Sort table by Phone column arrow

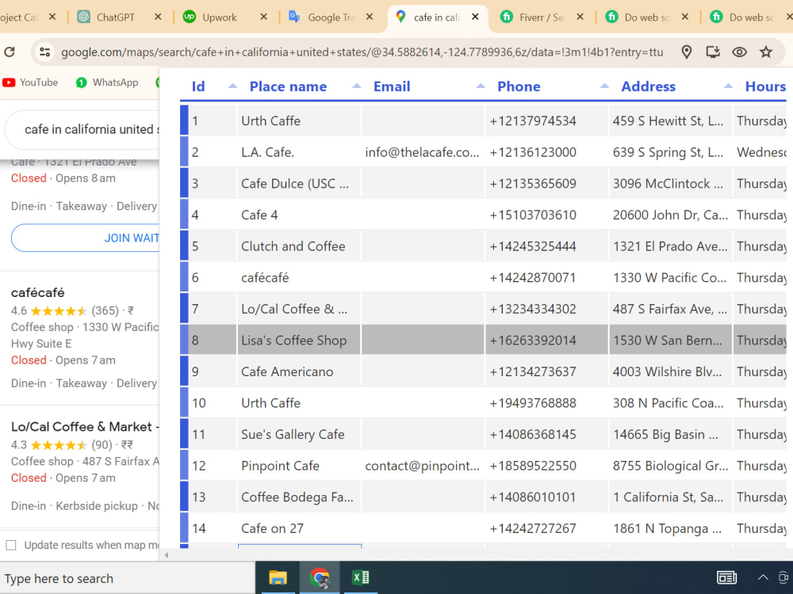point(604,86)
